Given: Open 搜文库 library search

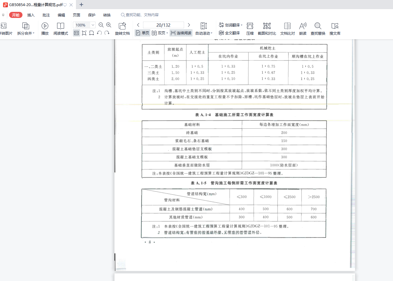Looking at the screenshot, I should tap(335, 29).
